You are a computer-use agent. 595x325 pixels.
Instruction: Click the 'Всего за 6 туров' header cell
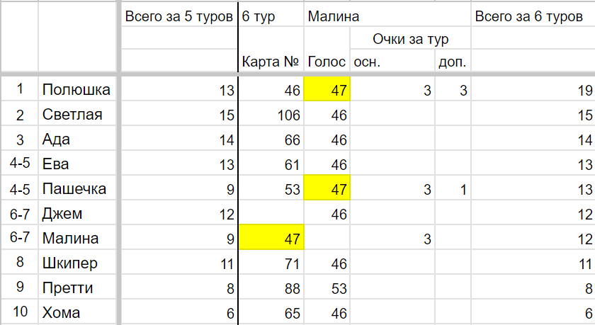click(533, 15)
